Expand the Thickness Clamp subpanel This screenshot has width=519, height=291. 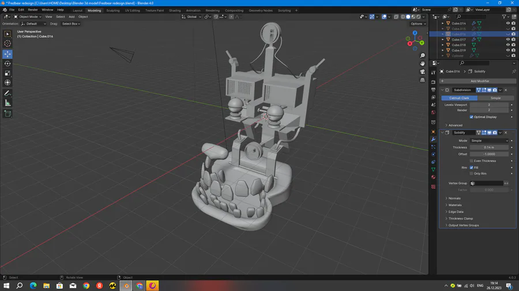(459, 219)
